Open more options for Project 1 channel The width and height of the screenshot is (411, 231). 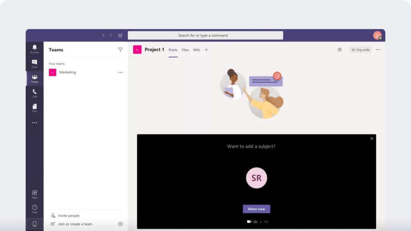point(378,49)
